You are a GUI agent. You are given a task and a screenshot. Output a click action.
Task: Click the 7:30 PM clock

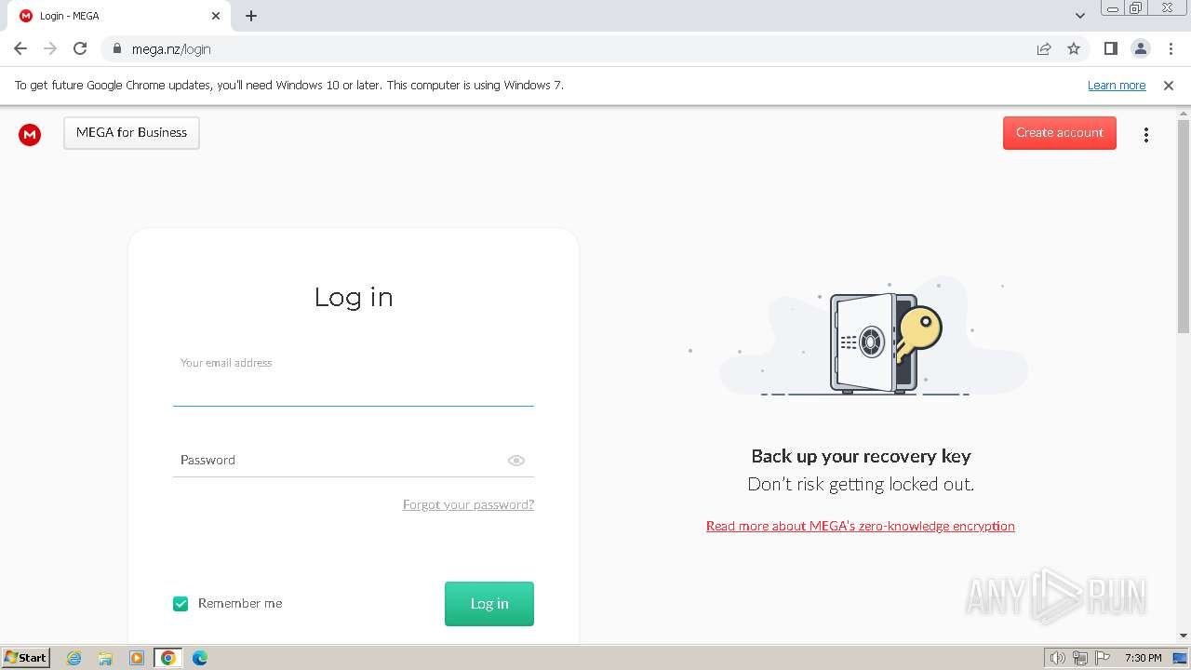click(1144, 658)
